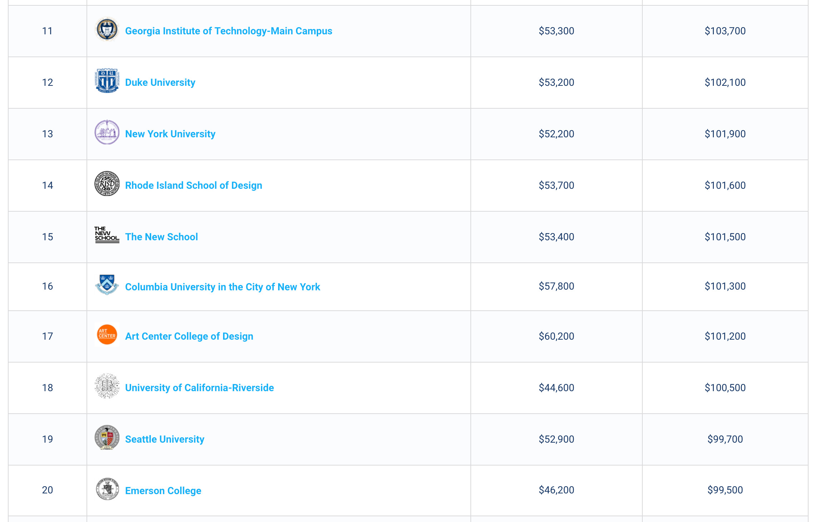Open Columbia University in the City of New York
815x522 pixels.
[222, 287]
